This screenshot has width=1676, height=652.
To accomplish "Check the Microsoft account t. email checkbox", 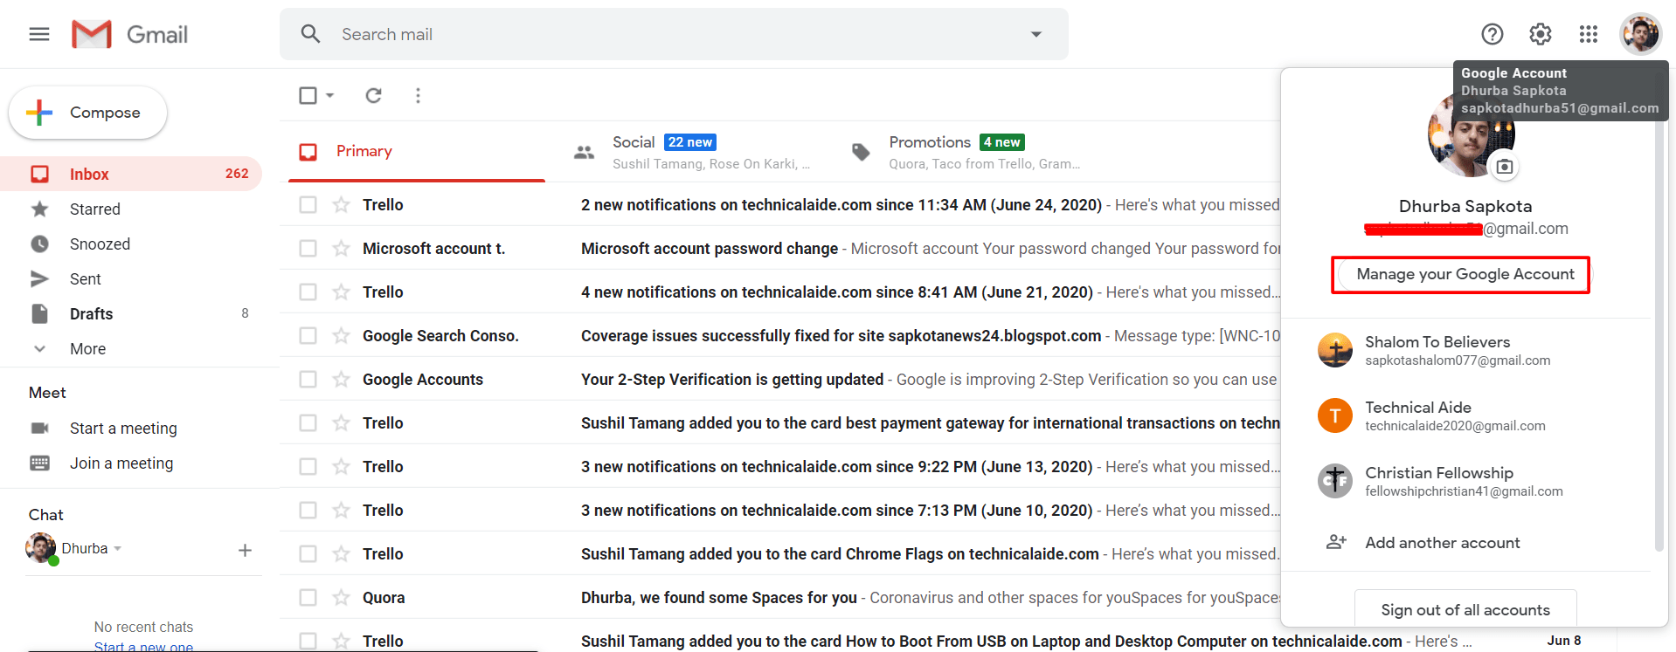I will 308,249.
